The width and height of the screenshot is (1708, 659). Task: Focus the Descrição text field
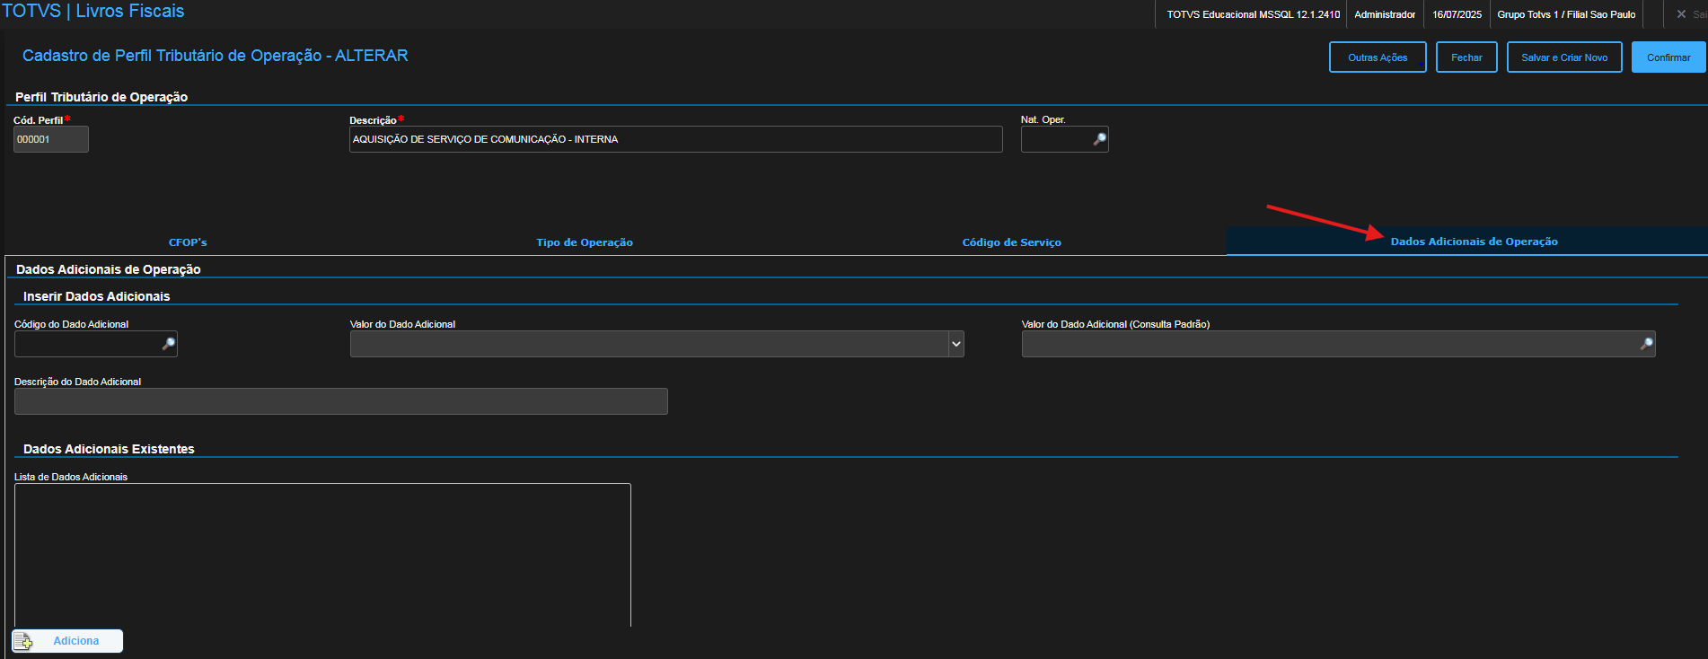(675, 139)
